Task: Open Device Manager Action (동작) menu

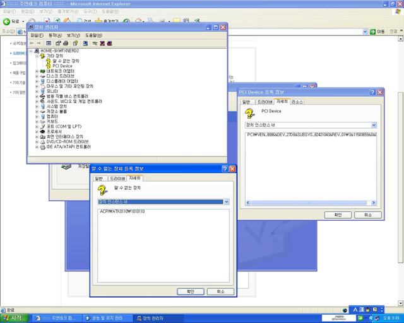Action: (55, 35)
